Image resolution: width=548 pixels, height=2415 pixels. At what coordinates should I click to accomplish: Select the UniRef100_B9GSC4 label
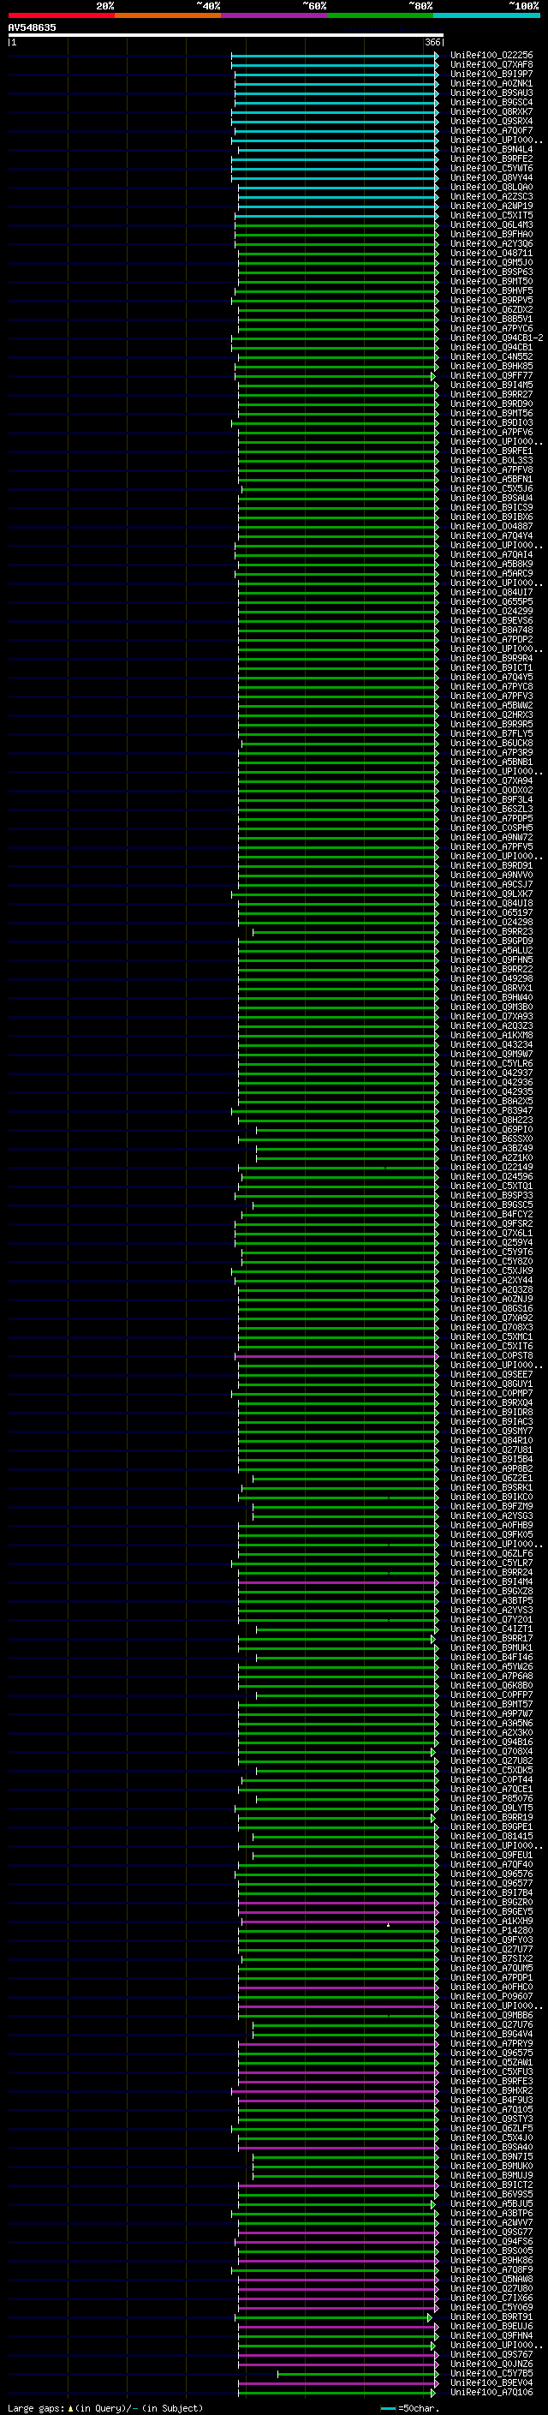(x=491, y=102)
